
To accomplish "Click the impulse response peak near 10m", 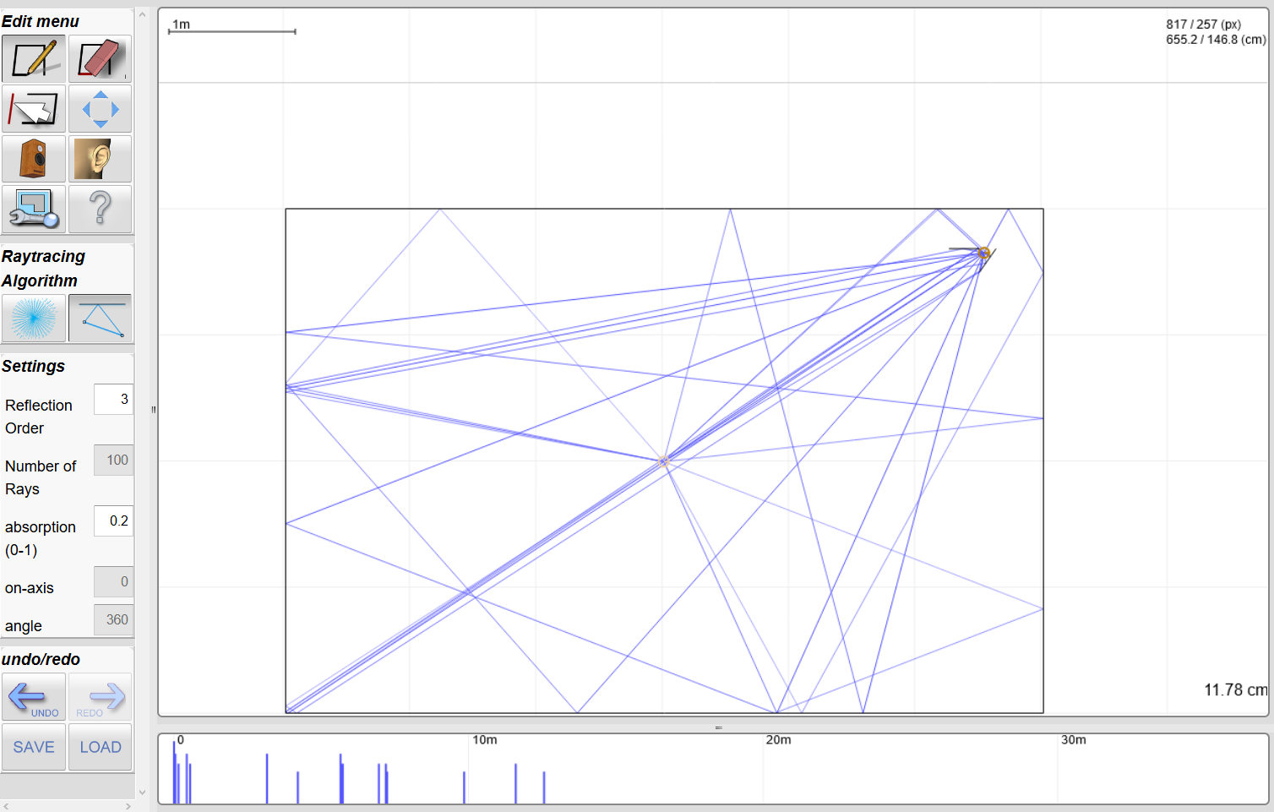I will pyautogui.click(x=464, y=787).
